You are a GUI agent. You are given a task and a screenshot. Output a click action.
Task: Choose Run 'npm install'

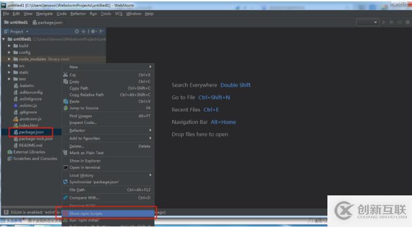click(x=108, y=220)
